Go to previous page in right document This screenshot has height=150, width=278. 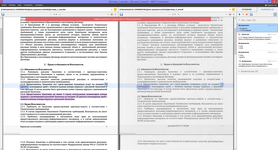(170, 14)
